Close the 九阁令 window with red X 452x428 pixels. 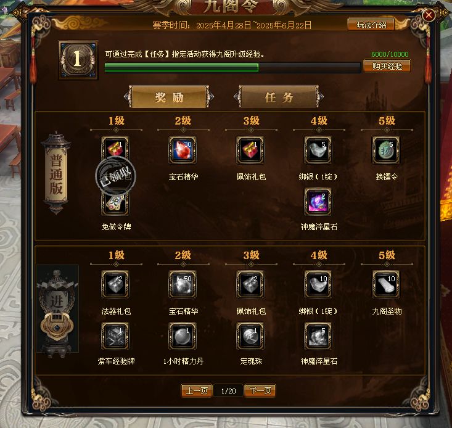[429, 15]
